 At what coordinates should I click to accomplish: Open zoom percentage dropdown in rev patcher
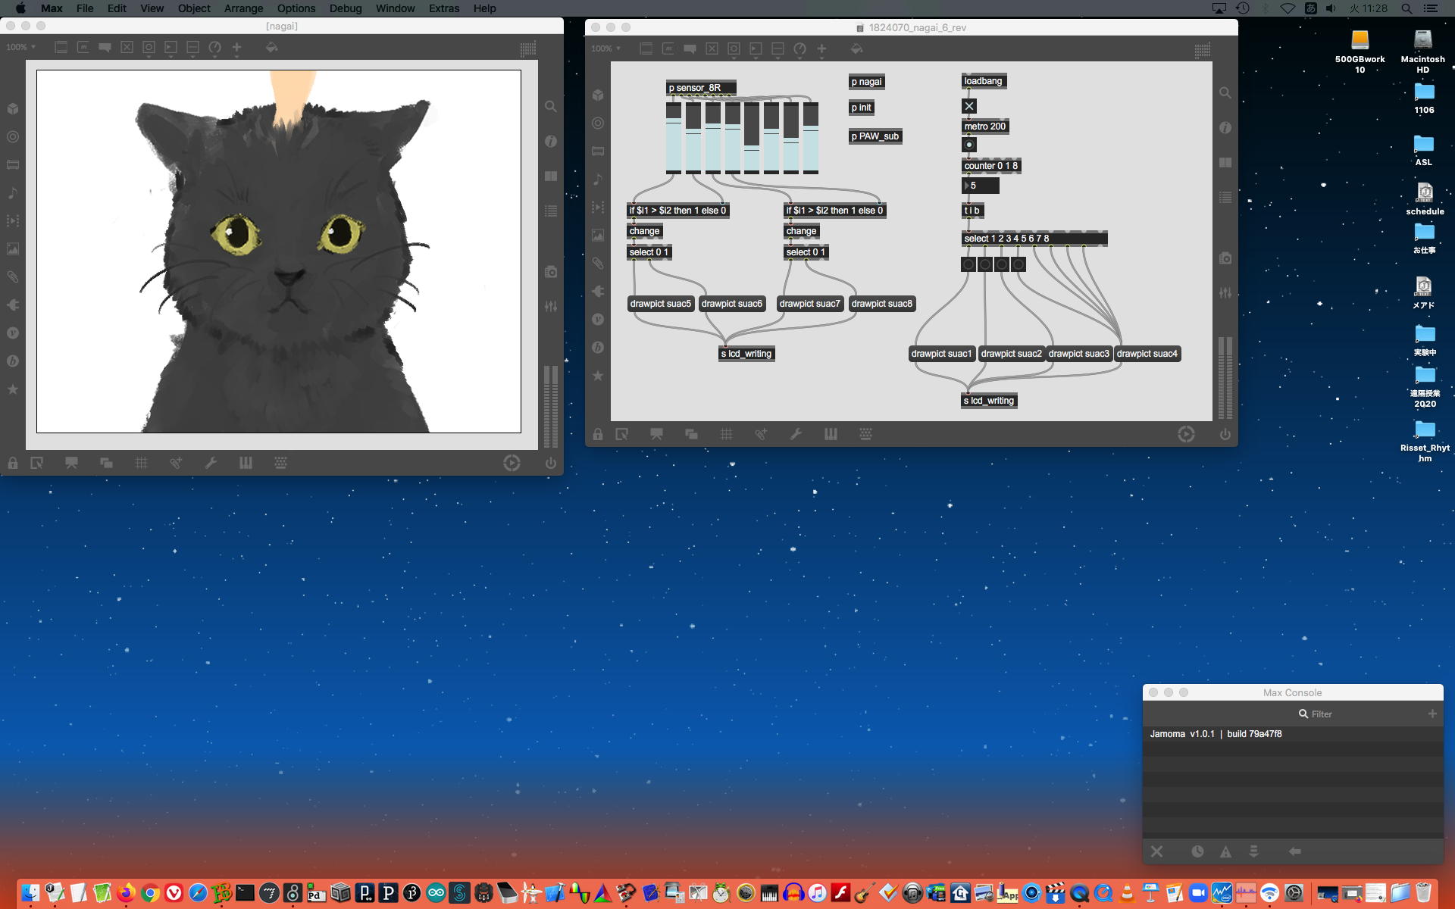[605, 48]
